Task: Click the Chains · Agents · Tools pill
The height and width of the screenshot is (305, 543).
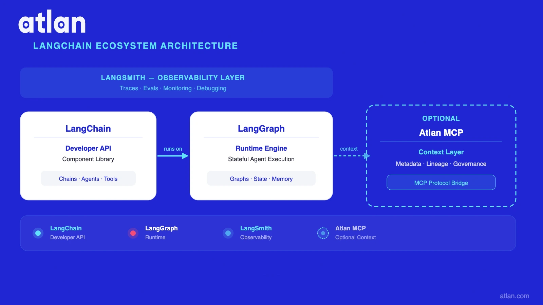Action: coord(88,178)
